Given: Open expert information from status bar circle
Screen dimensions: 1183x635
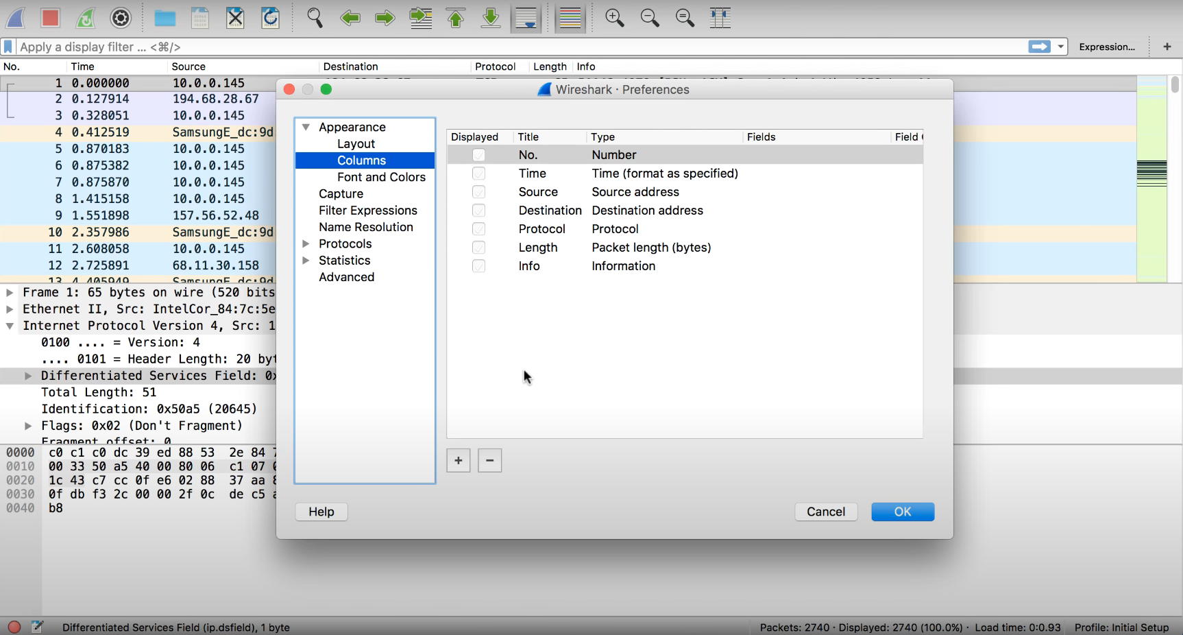Looking at the screenshot, I should 14,627.
